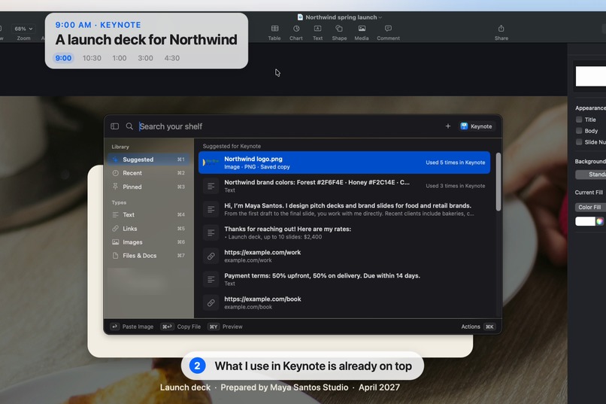Enable the Slide Number checkbox
The height and width of the screenshot is (404, 606).
(579, 142)
